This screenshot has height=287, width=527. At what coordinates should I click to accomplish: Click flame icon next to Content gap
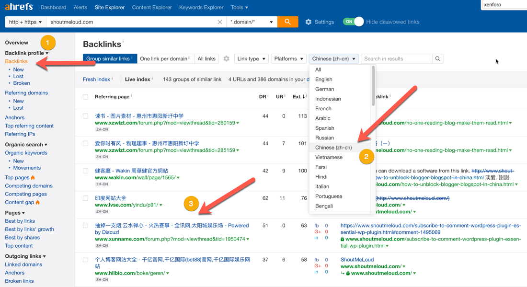38,202
